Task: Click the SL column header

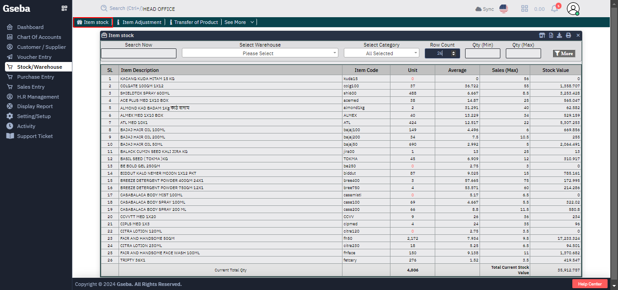Action: (x=110, y=70)
